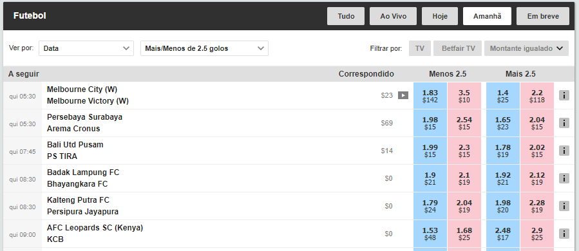
Task: Switch to the Hoje tab
Action: click(440, 16)
